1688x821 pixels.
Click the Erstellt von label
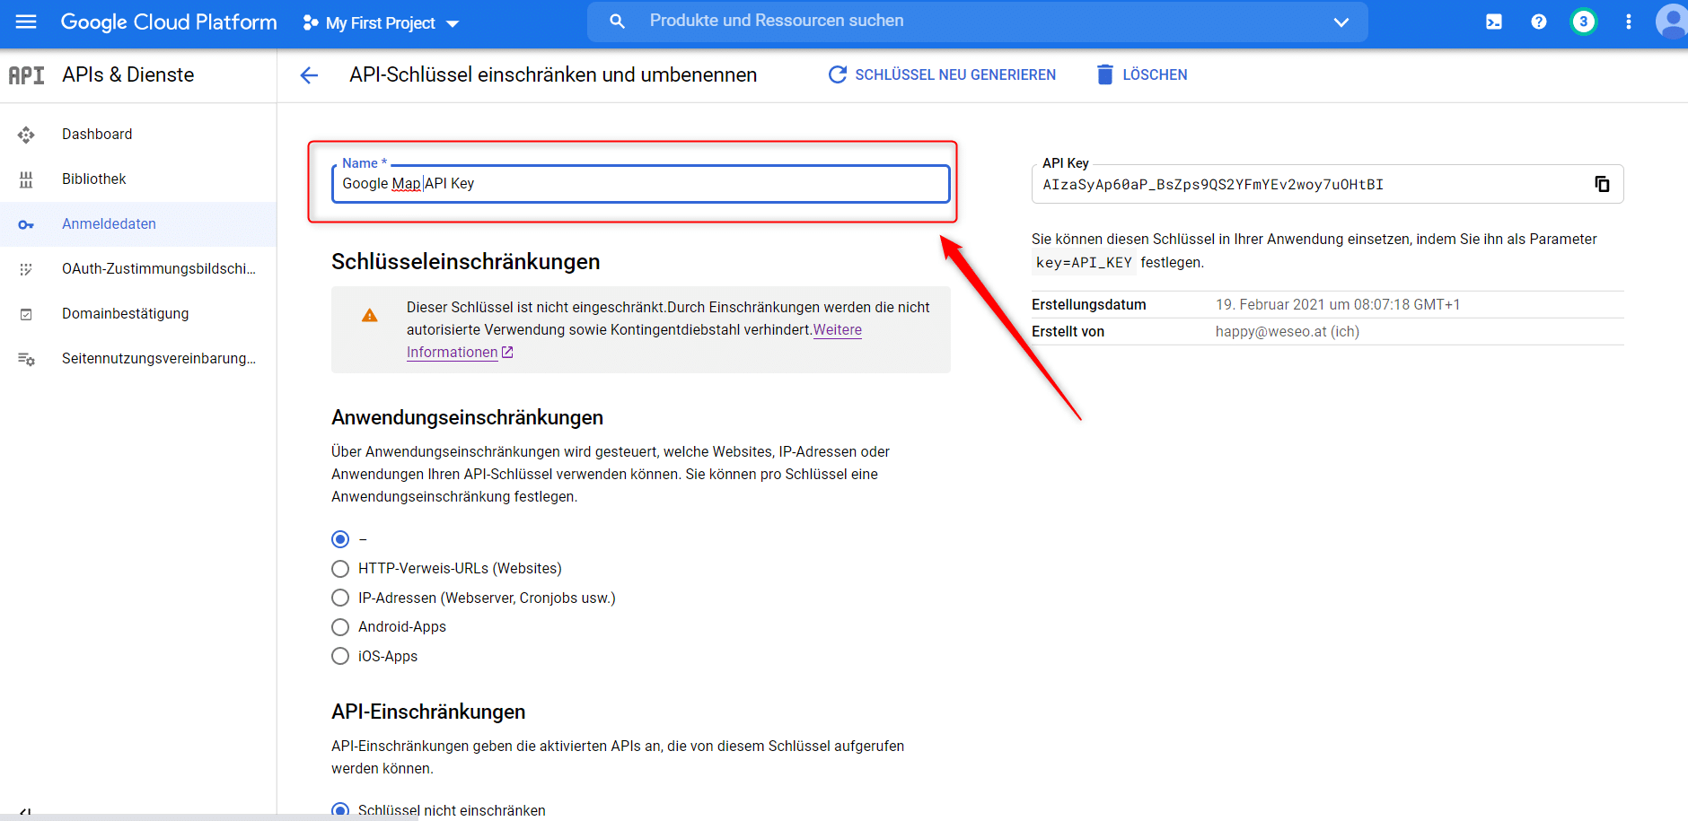[1068, 332]
